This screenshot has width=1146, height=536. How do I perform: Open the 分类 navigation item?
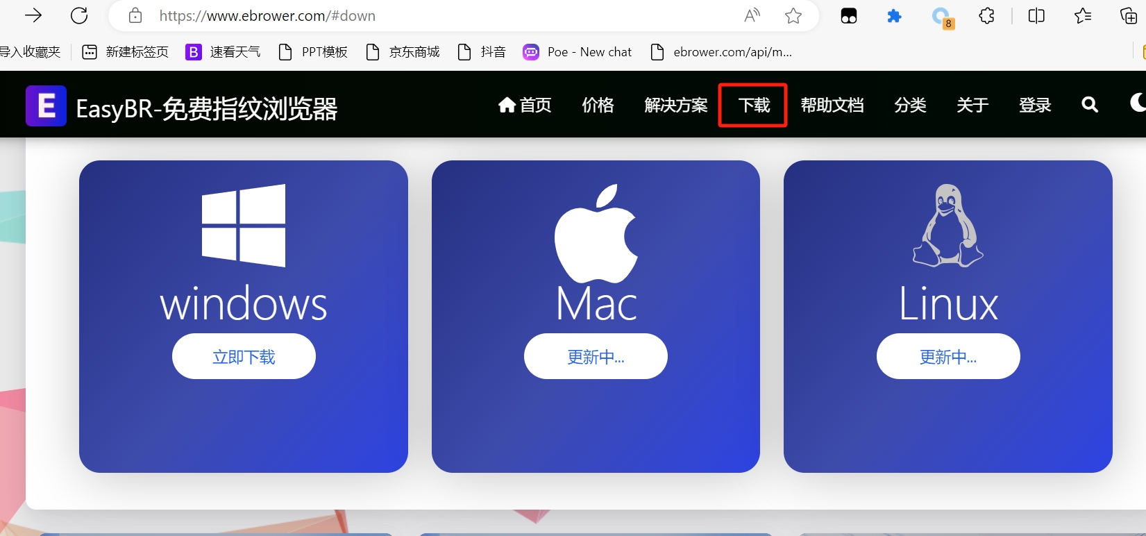(x=910, y=105)
